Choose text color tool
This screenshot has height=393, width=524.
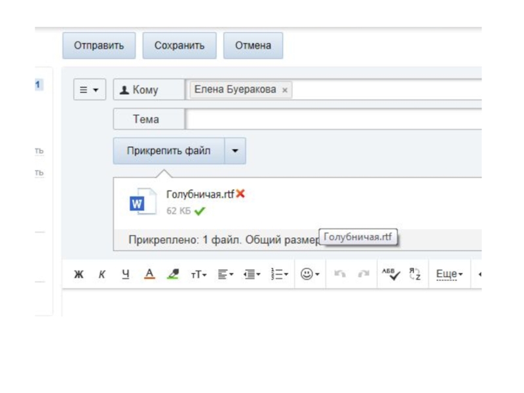pos(149,274)
